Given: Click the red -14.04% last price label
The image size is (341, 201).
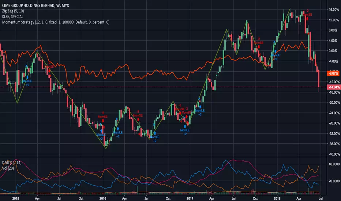Looking at the screenshot, I should [x=334, y=87].
